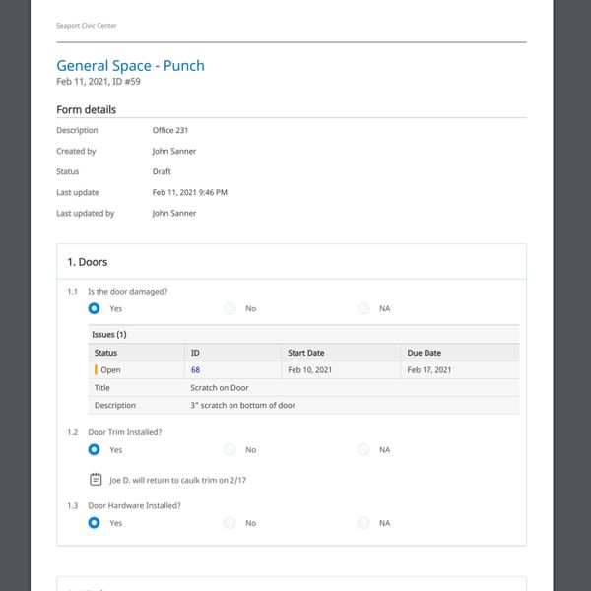This screenshot has height=591, width=591.
Task: Select No for door damaged question
Action: click(230, 308)
